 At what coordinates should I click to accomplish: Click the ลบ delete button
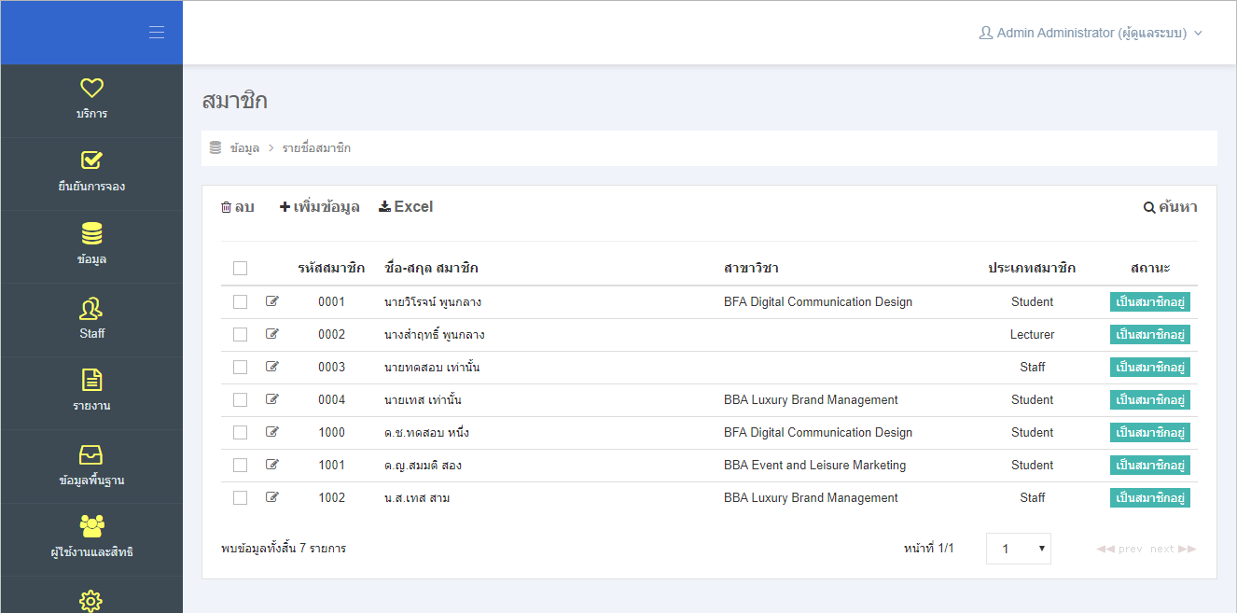[237, 207]
